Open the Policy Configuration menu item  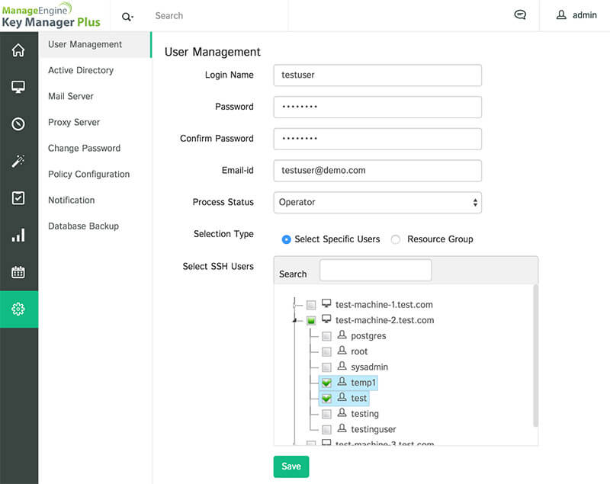tap(88, 174)
